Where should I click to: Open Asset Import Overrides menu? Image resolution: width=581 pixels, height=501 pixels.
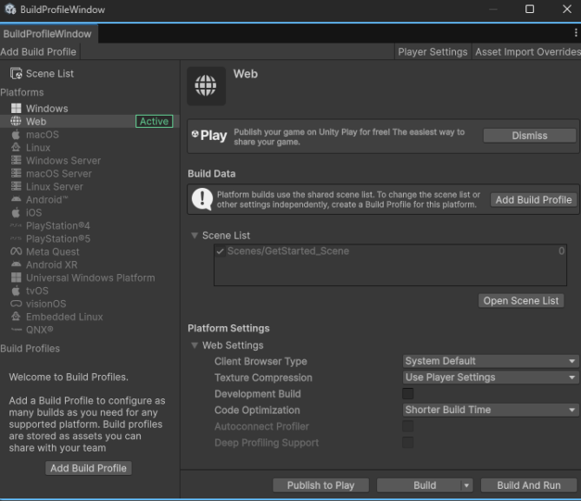[527, 52]
